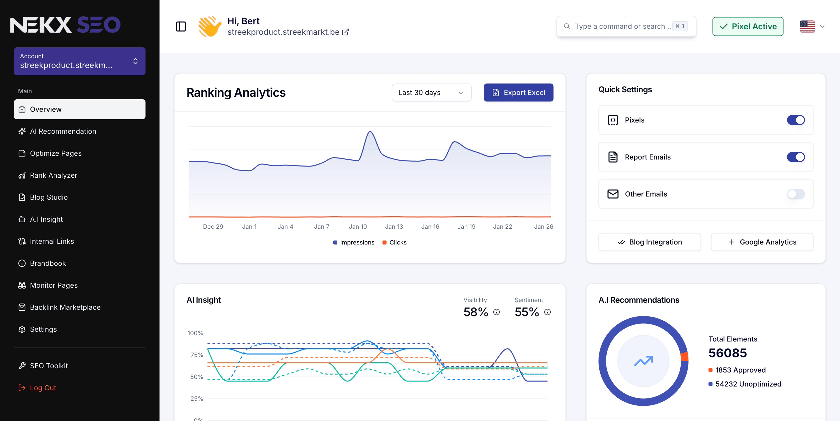
Task: Click the Log Out arrow icon
Action: (x=22, y=388)
